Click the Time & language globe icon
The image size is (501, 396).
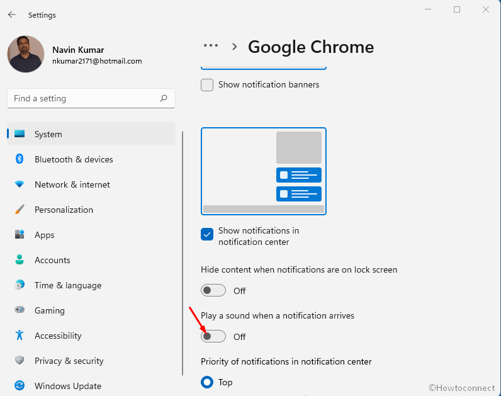[x=20, y=285]
